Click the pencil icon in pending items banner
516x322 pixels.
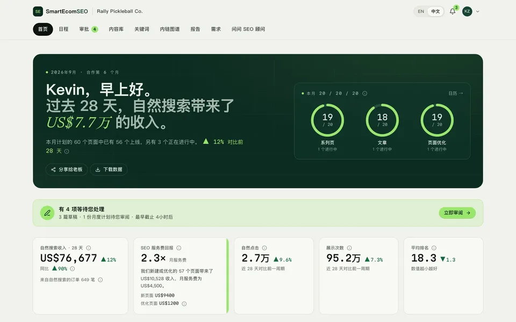(x=47, y=213)
